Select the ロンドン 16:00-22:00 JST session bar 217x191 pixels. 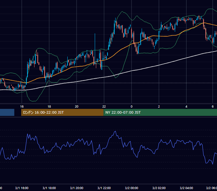tap(62, 112)
